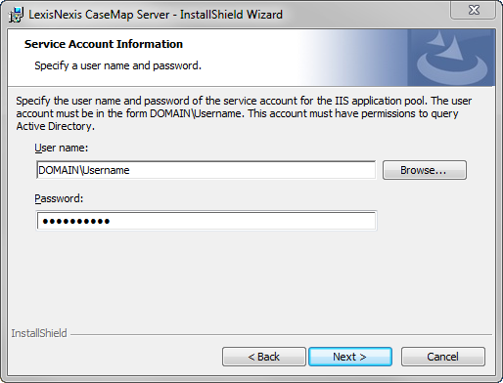The width and height of the screenshot is (503, 383).
Task: Click the InstallShield branding text at bottom
Action: [39, 333]
